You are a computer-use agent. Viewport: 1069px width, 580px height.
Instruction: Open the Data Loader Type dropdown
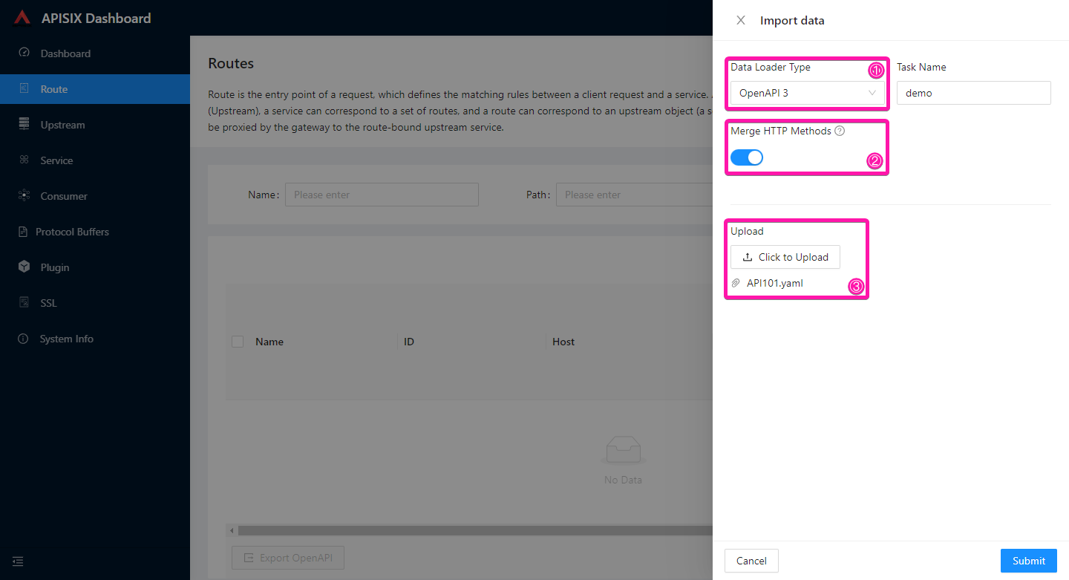[x=808, y=93]
